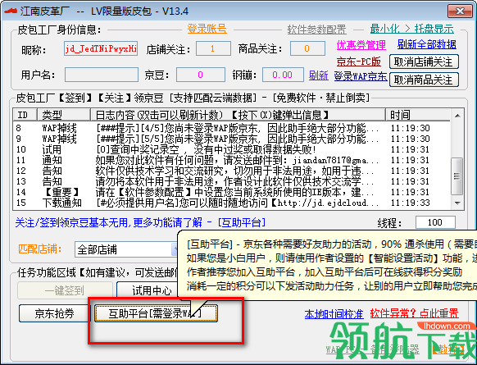
Task: Close the 江南皮革厂 window
Action: tap(460, 11)
